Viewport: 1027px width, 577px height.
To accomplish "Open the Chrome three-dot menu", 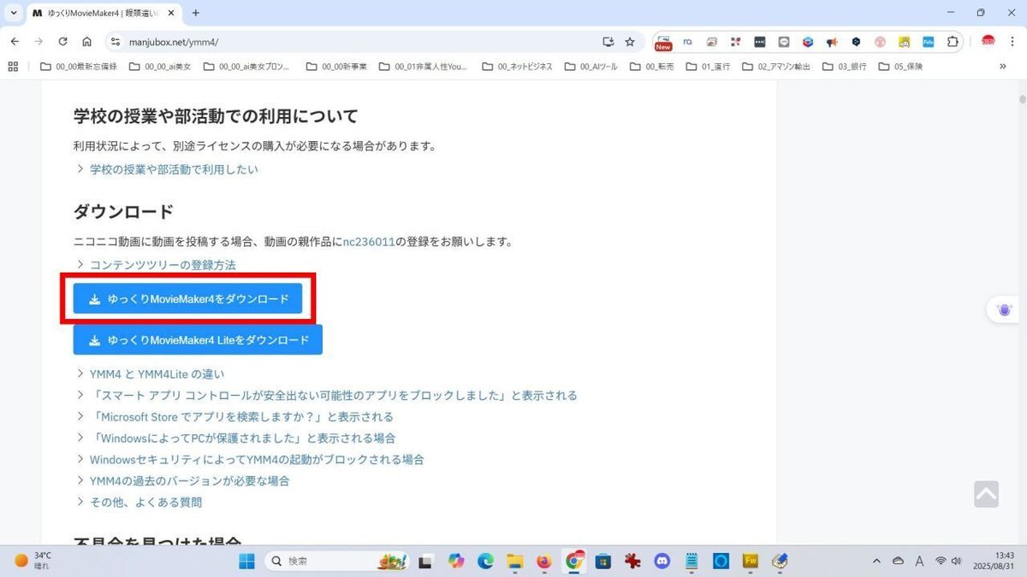I will (x=1012, y=41).
